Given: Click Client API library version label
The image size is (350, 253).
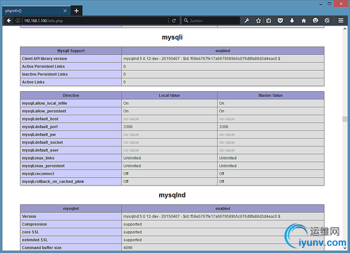Looking at the screenshot, I should click(x=45, y=59).
